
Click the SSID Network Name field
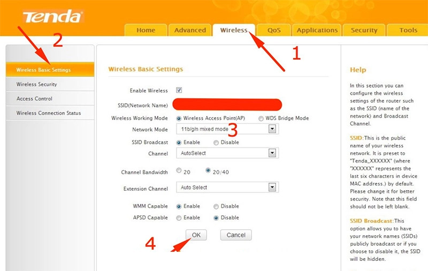point(228,104)
